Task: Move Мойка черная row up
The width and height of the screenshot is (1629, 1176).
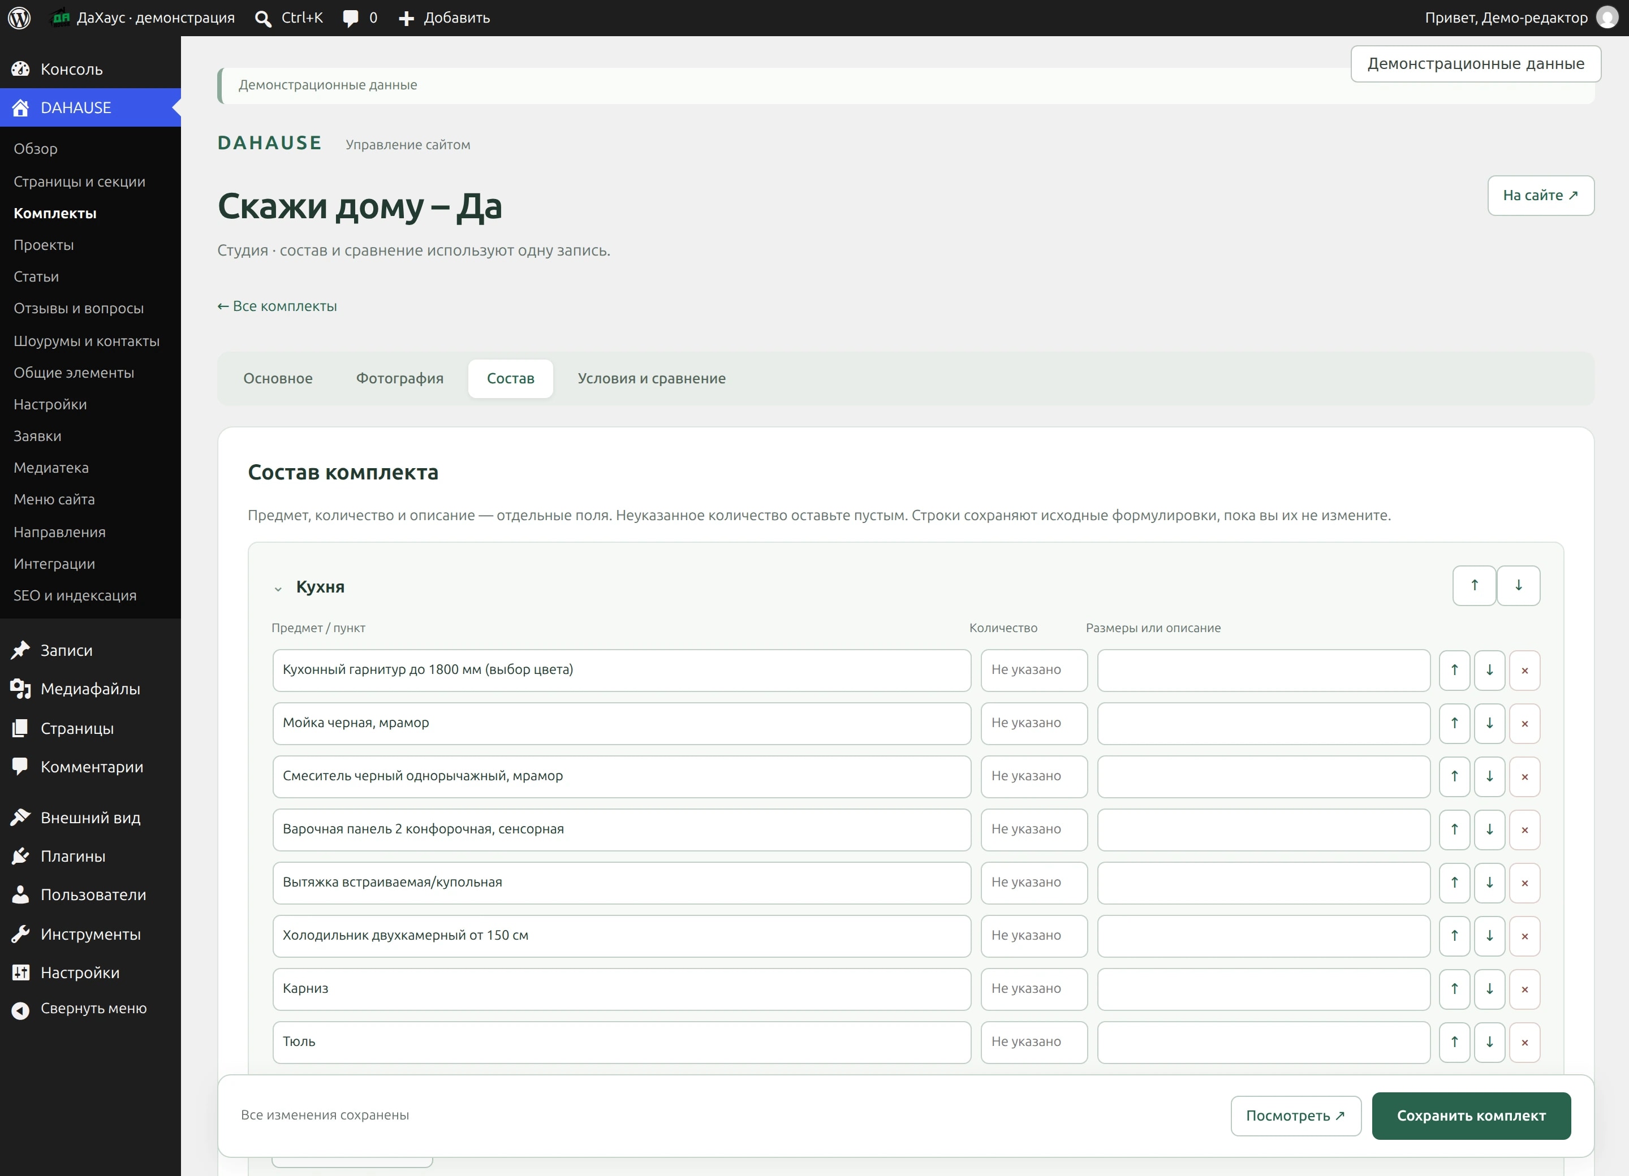Action: (x=1454, y=723)
